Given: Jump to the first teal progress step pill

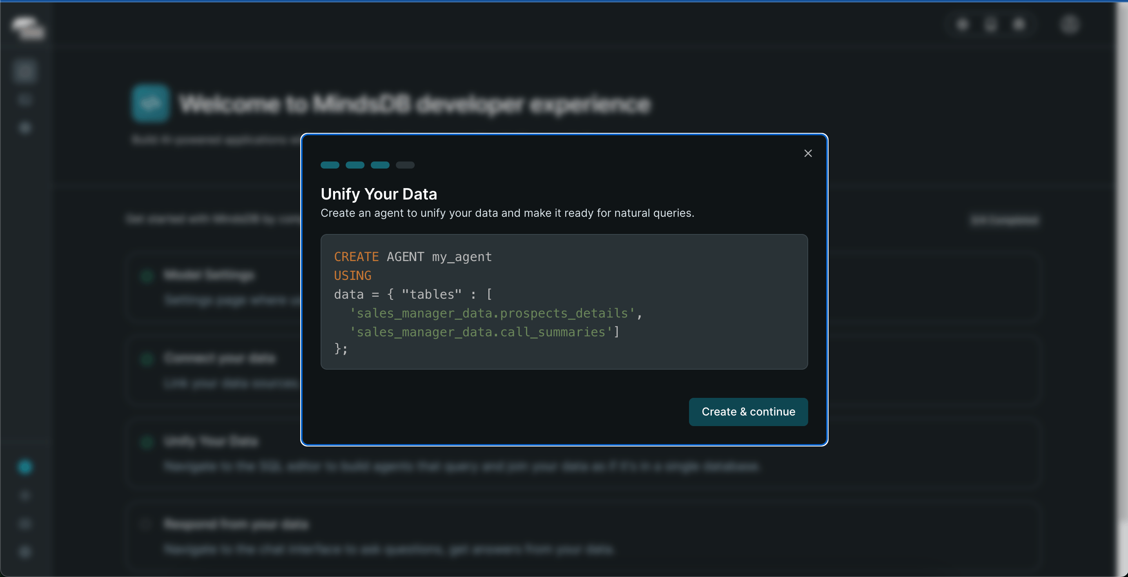Looking at the screenshot, I should 330,165.
